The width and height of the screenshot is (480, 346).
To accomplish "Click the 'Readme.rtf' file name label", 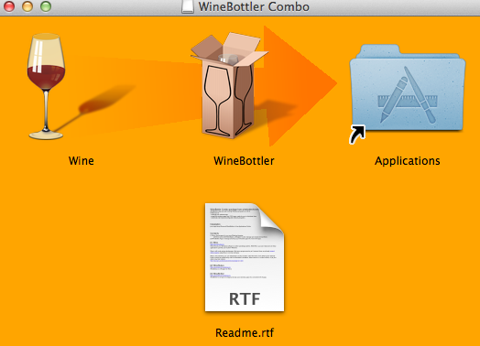I will click(245, 332).
